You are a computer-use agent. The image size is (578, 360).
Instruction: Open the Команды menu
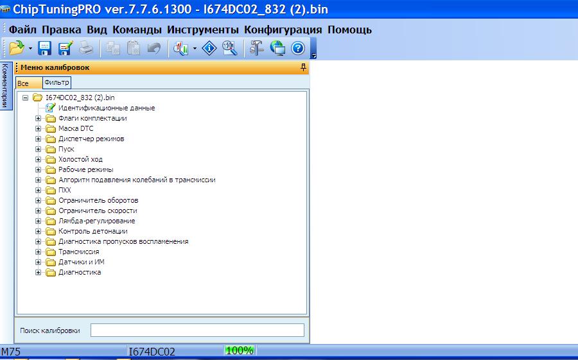137,30
